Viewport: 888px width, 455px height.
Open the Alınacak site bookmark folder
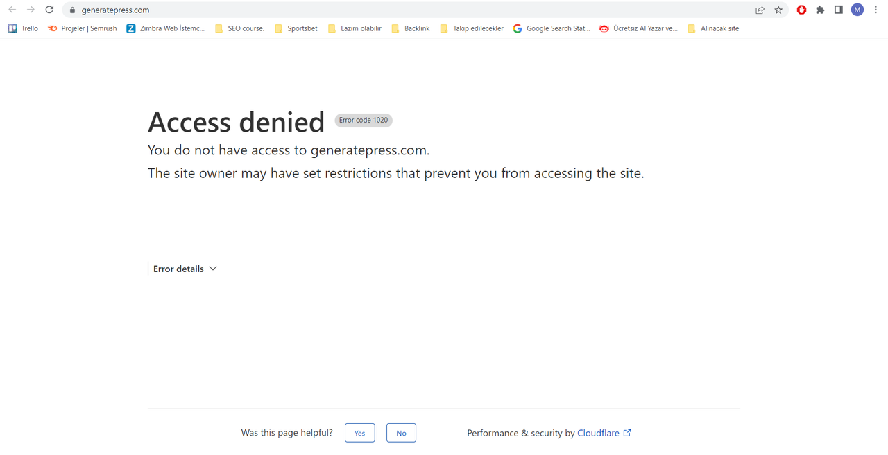[x=713, y=28]
